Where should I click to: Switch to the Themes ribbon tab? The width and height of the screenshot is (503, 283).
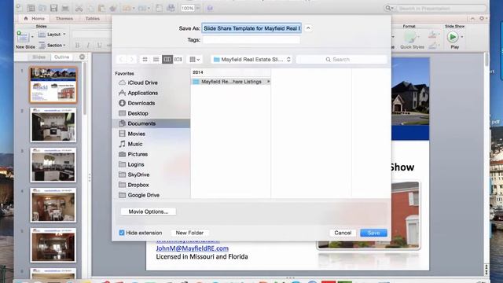64,19
